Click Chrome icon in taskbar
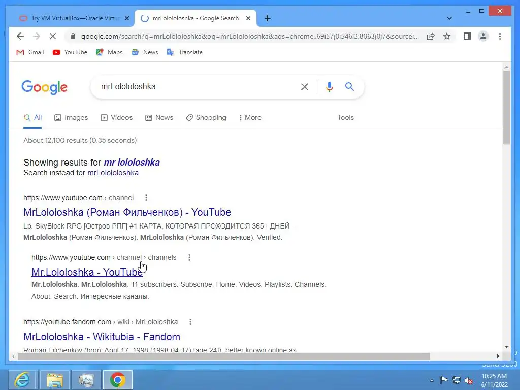The height and width of the screenshot is (390, 520). (118, 380)
